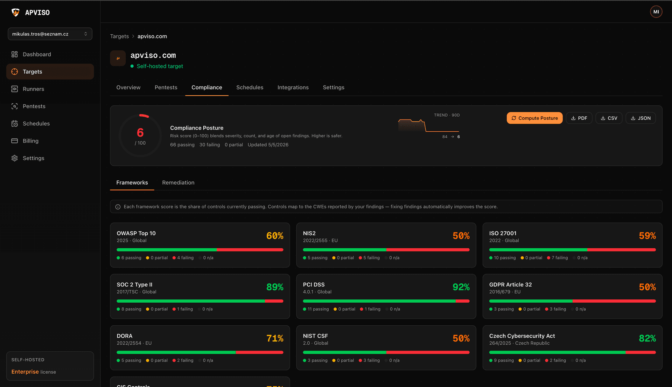This screenshot has height=387, width=672.
Task: Click the Enterprise license label
Action: tap(34, 372)
